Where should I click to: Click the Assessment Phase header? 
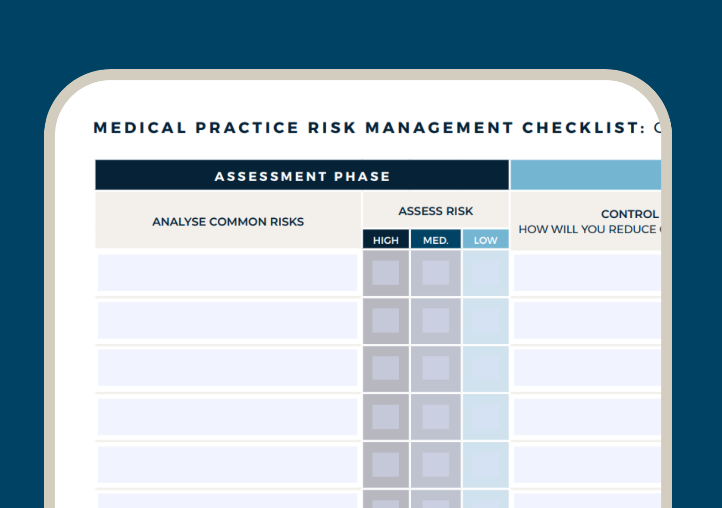point(302,176)
